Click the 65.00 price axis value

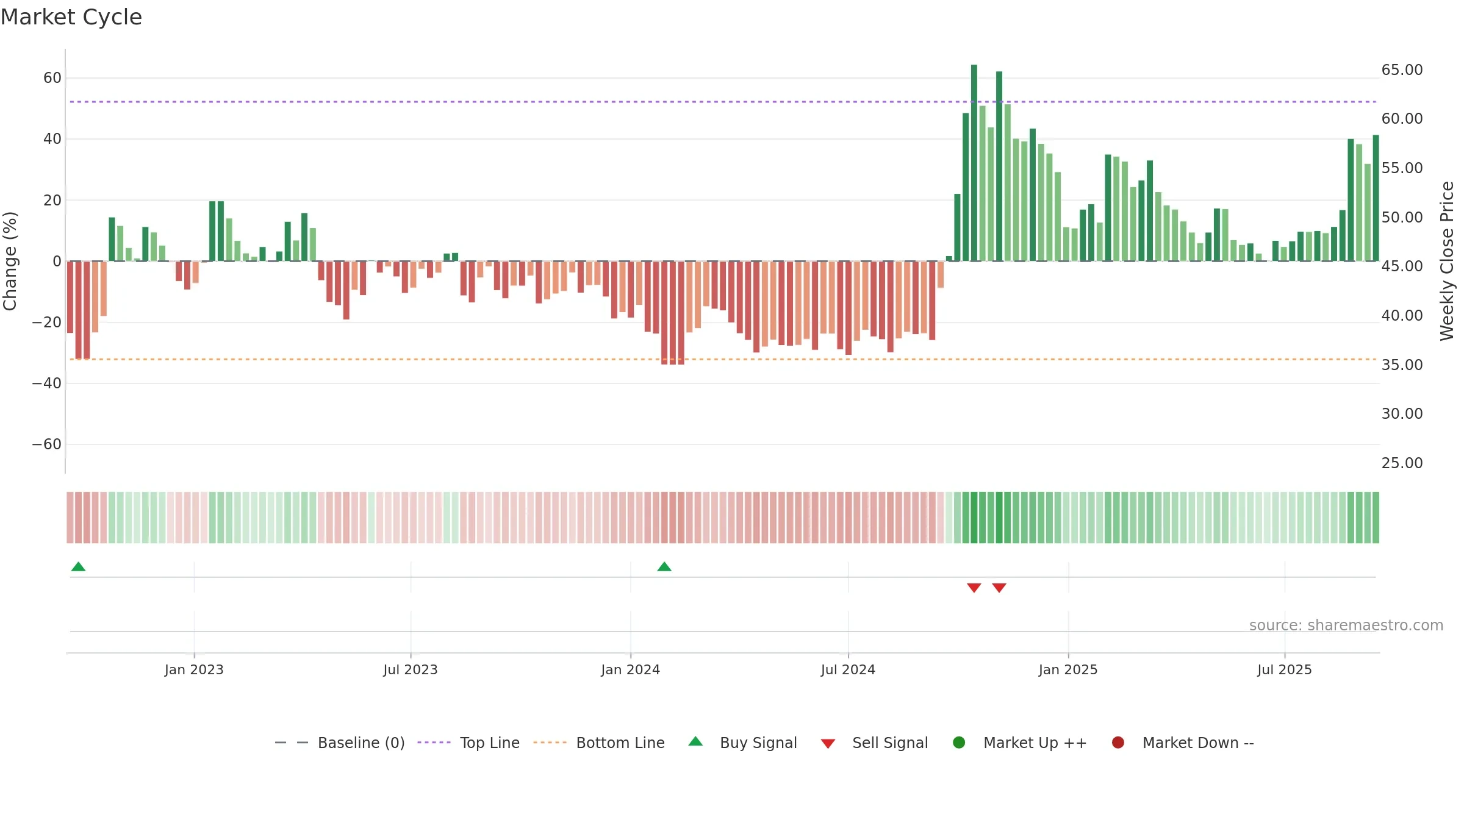point(1402,70)
